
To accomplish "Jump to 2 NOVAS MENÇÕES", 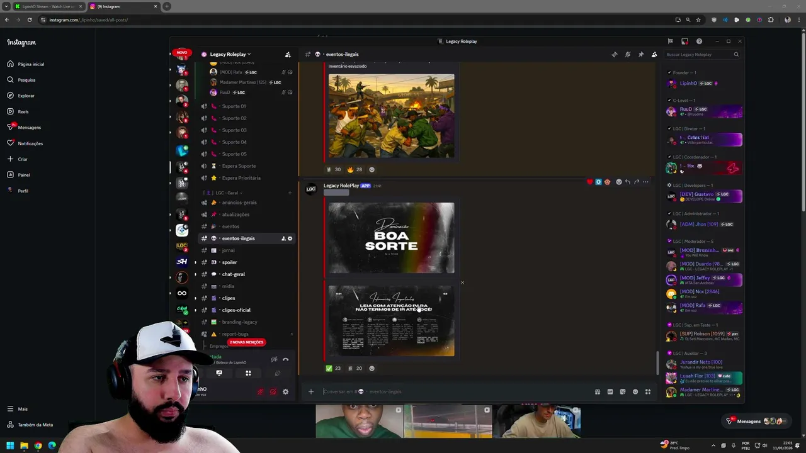I will tap(246, 342).
